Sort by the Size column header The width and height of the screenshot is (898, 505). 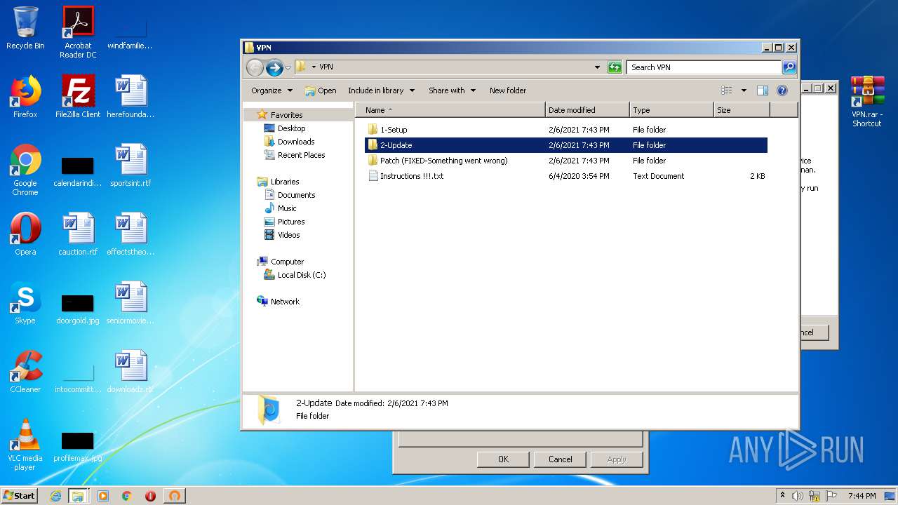742,110
